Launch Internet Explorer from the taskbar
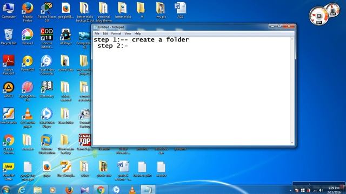346x194 pixels. coord(22,190)
